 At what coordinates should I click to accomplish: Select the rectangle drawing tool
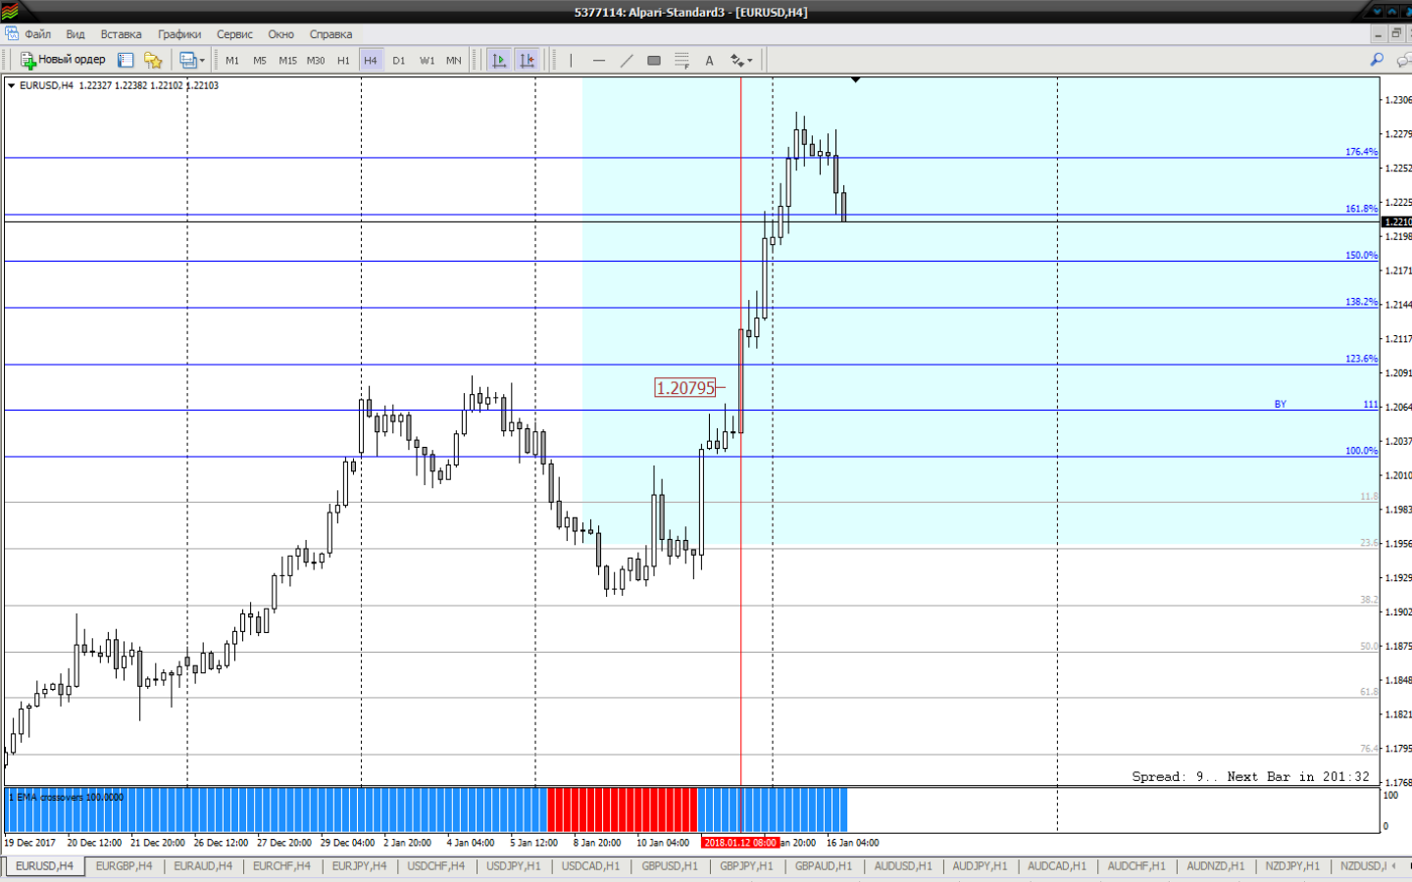[x=654, y=61]
